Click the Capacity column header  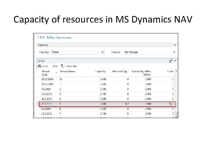click(100, 71)
